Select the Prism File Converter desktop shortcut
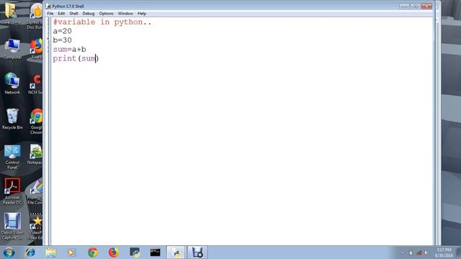The width and height of the screenshot is (461, 259). click(35, 191)
